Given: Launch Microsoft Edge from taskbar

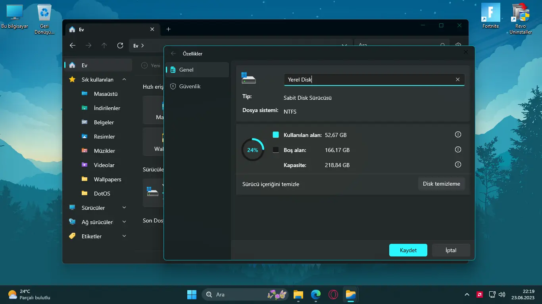Looking at the screenshot, I should 316,294.
